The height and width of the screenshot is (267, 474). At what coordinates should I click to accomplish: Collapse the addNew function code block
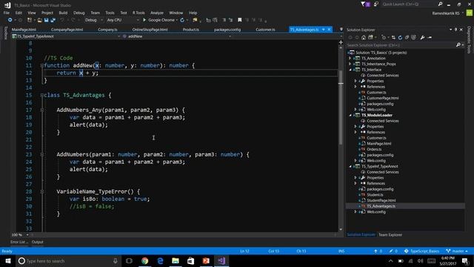coord(41,65)
